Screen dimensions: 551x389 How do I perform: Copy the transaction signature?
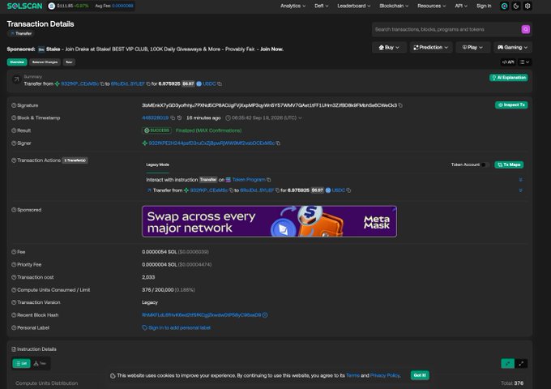click(x=400, y=105)
